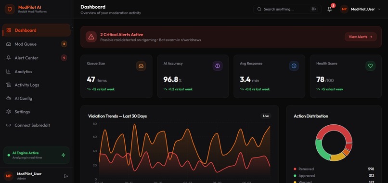Viewport: 388px width, 183px height.
Task: Click the Alert Center count badge 4
Action: point(64,58)
